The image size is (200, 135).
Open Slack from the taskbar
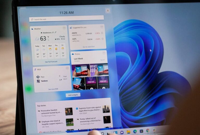click(154, 130)
